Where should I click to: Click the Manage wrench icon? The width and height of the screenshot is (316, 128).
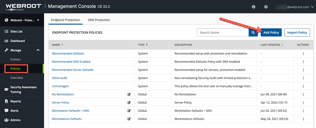6,50
